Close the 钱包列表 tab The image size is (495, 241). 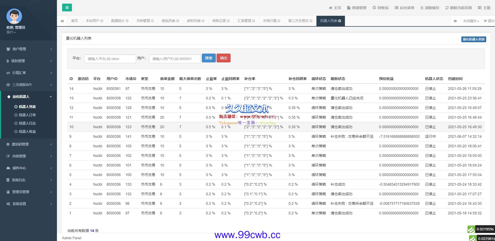coord(178,21)
